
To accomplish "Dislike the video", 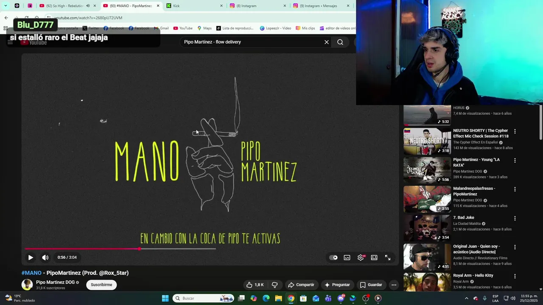I will (274, 285).
